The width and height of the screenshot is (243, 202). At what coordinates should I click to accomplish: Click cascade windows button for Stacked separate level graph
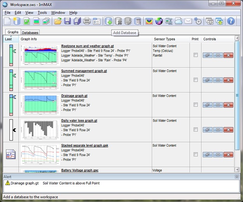(208, 155)
